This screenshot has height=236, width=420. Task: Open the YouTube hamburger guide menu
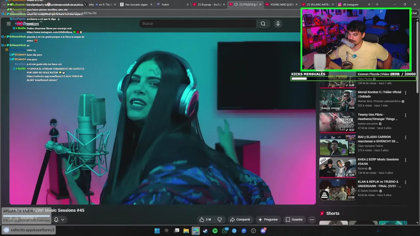(9, 24)
